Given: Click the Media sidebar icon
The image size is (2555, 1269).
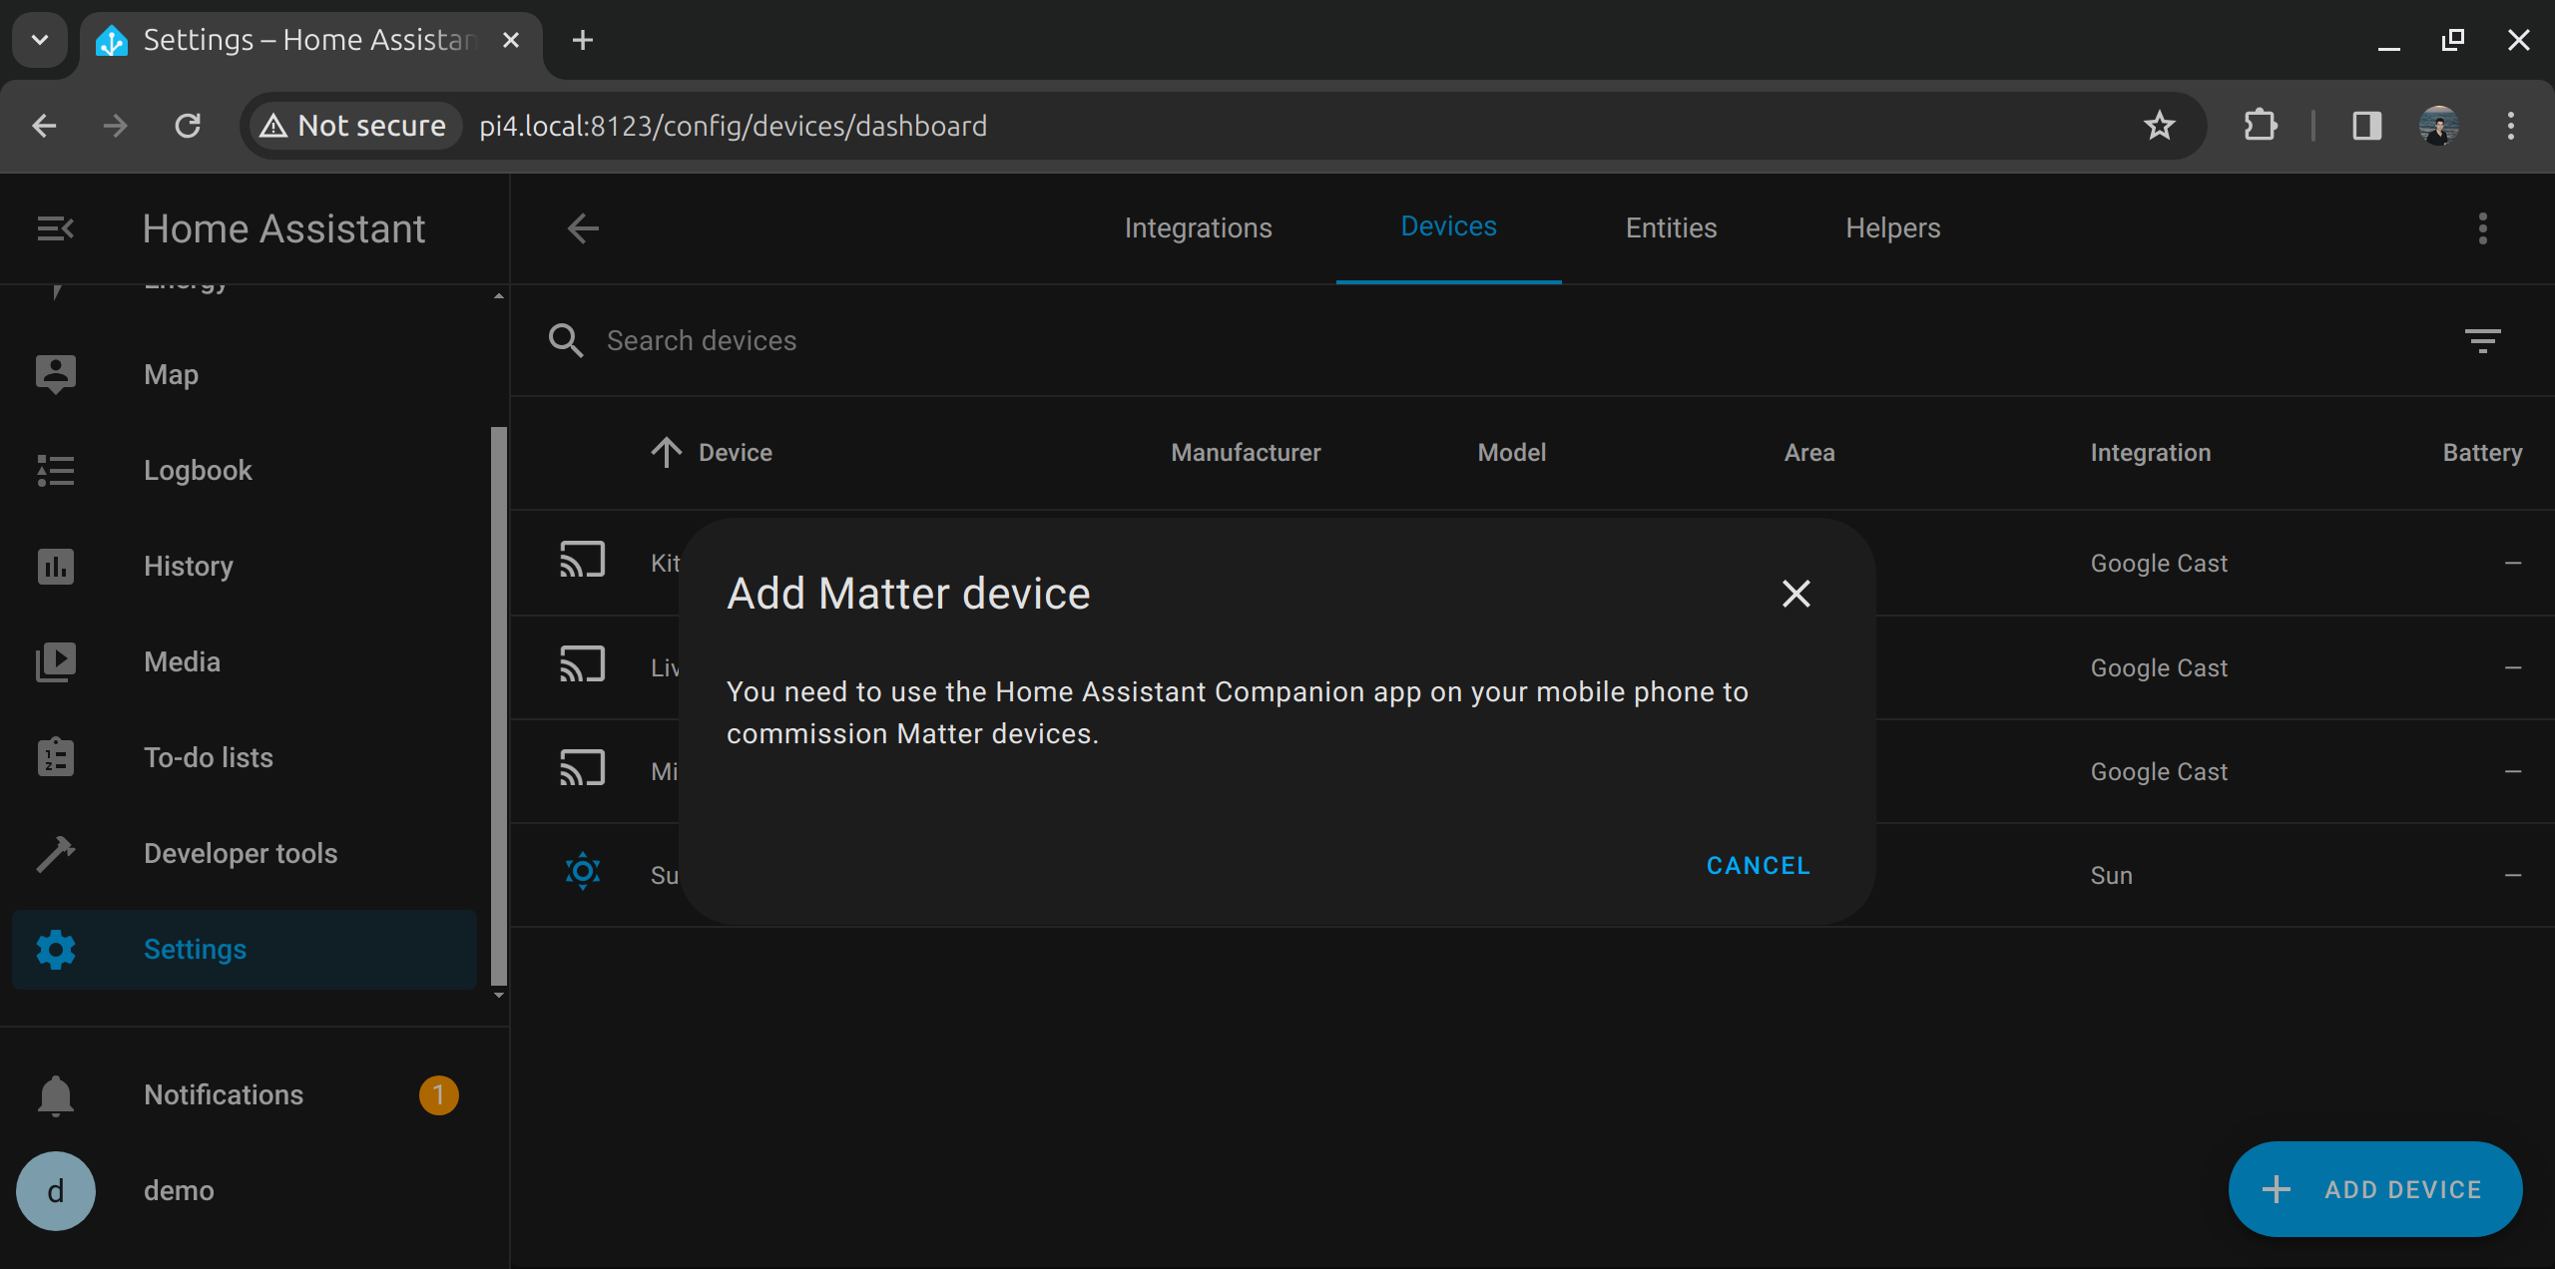Looking at the screenshot, I should click(55, 661).
